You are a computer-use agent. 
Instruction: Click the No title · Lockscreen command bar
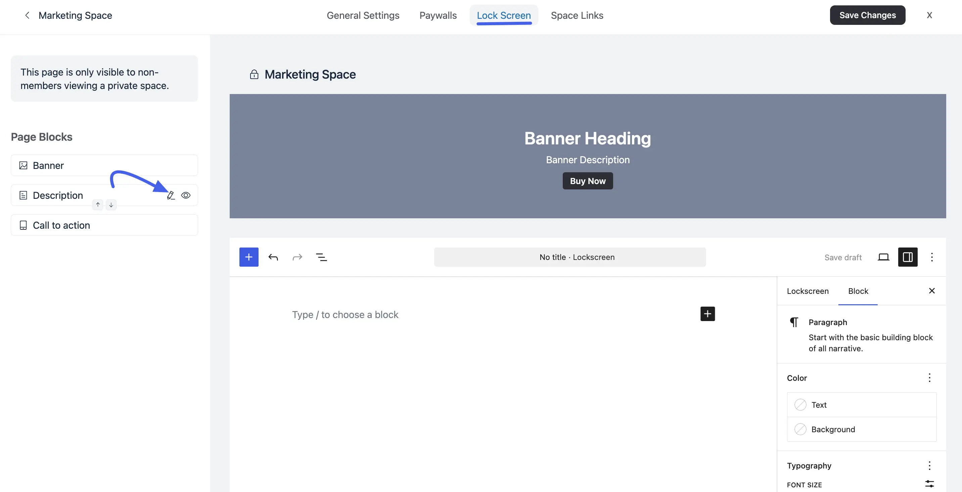[569, 257]
